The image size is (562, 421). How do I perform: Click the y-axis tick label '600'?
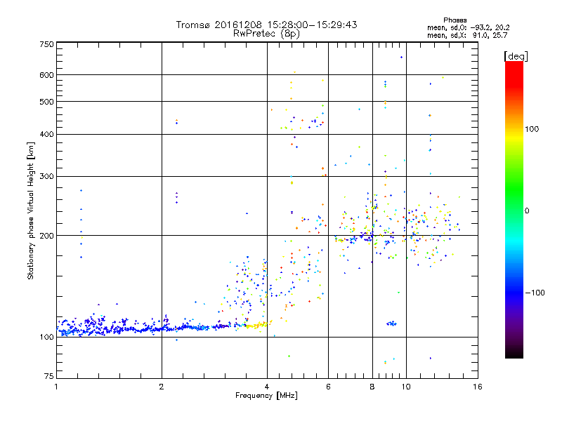tap(47, 75)
